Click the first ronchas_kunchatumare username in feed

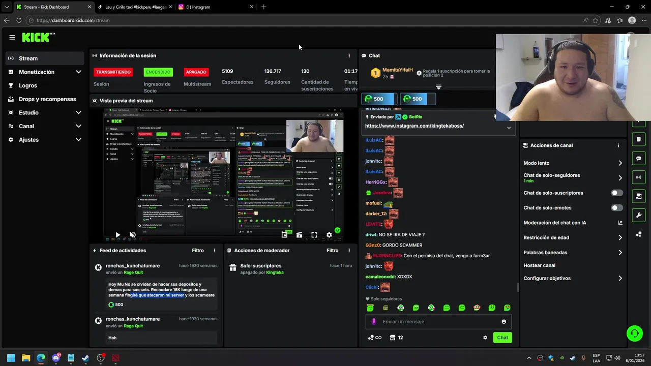tap(133, 266)
